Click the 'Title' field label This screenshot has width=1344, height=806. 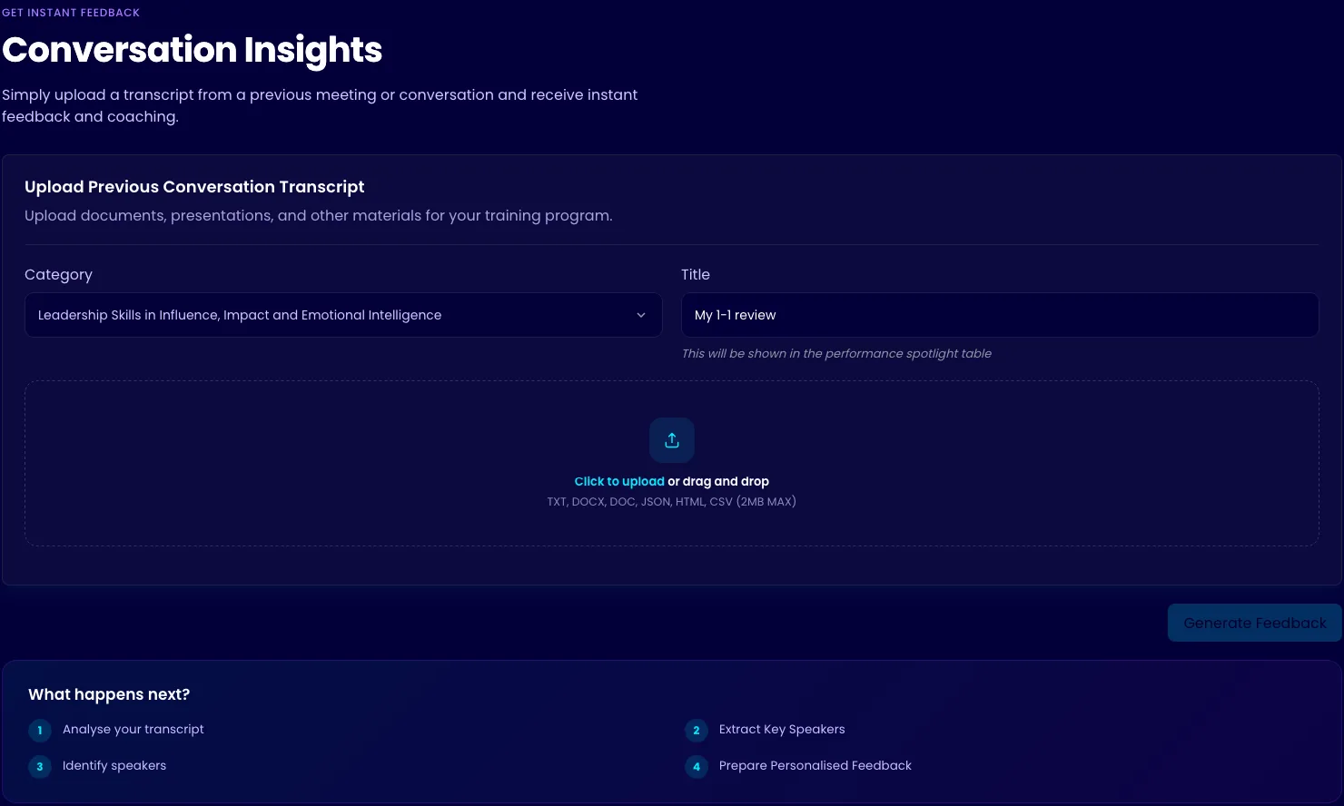[x=696, y=274]
